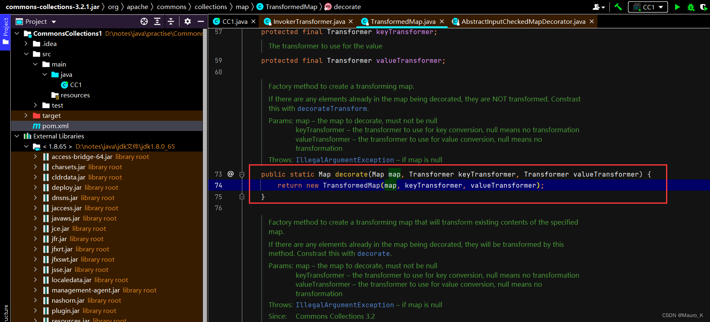Click the class icon beside CC1 in the tree

64,85
